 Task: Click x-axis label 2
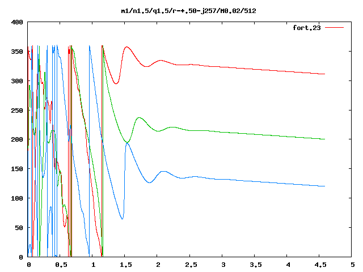(x=158, y=265)
